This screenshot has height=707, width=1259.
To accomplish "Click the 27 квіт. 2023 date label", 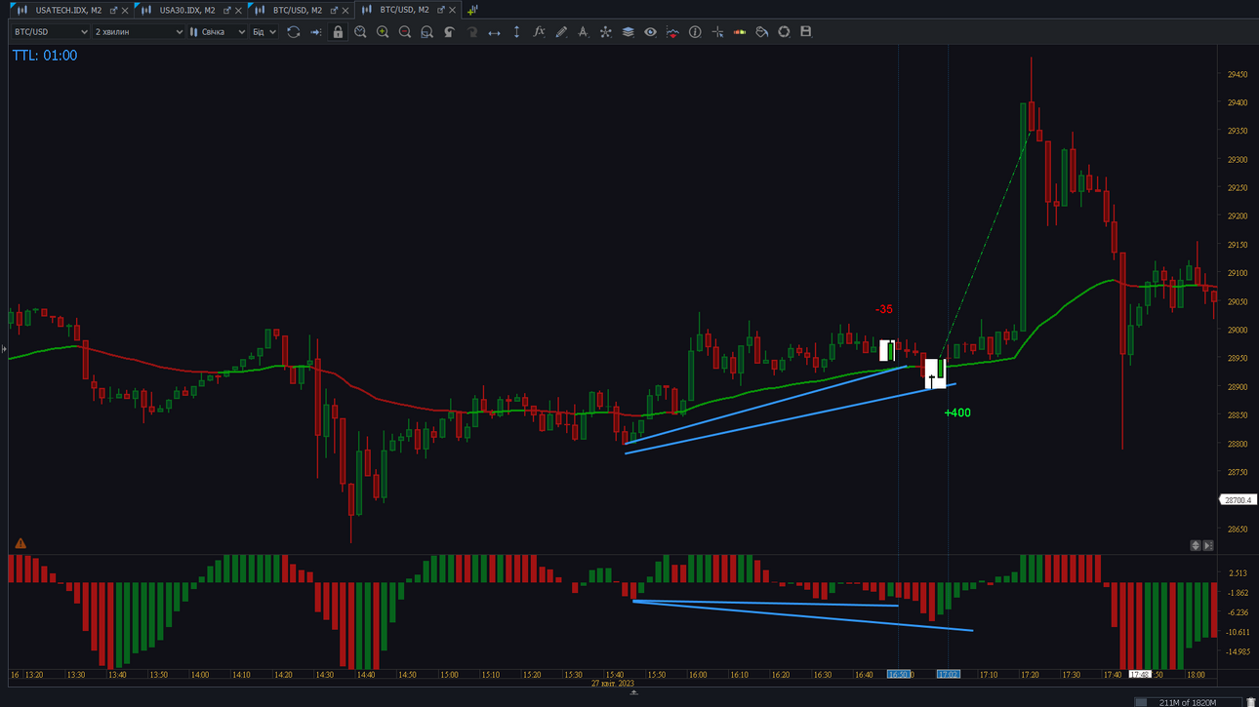I will [613, 684].
